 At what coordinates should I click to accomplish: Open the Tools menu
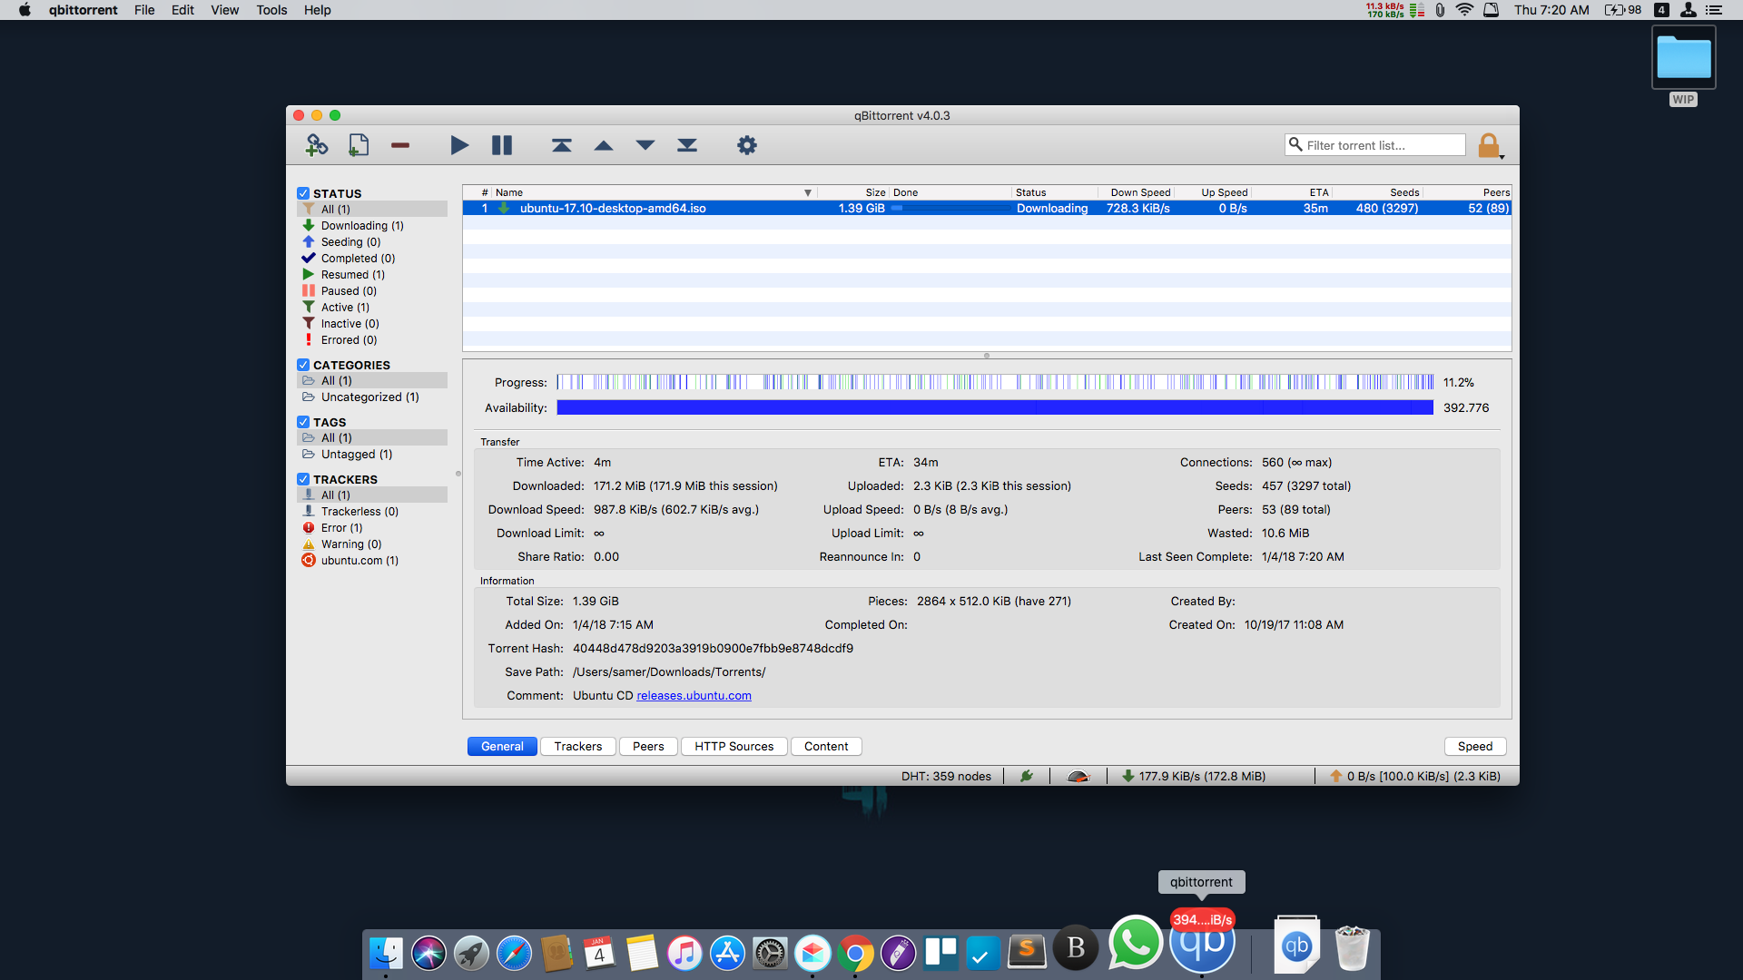click(x=271, y=10)
